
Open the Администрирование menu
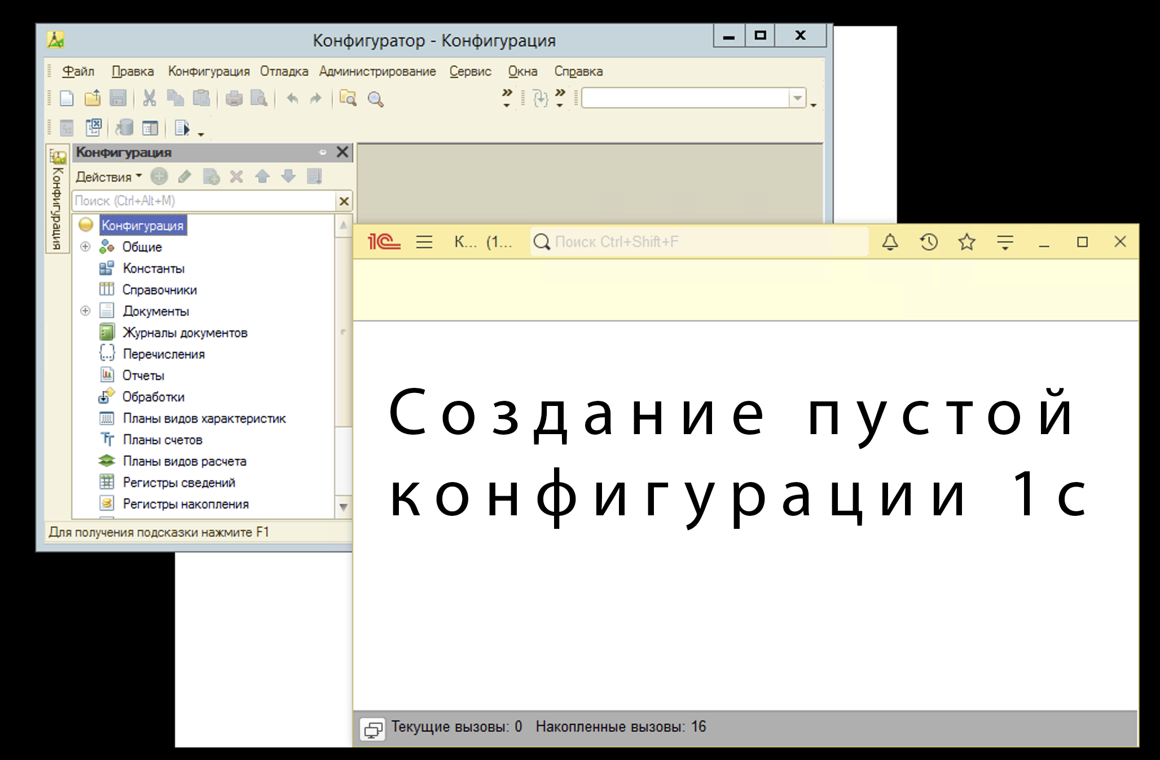click(x=377, y=72)
